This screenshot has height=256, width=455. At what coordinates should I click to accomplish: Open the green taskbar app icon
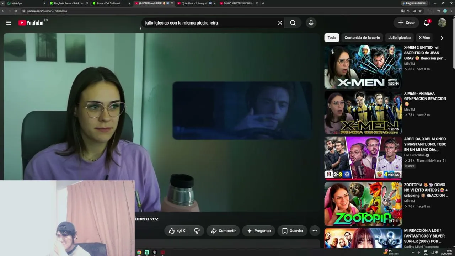click(x=147, y=252)
